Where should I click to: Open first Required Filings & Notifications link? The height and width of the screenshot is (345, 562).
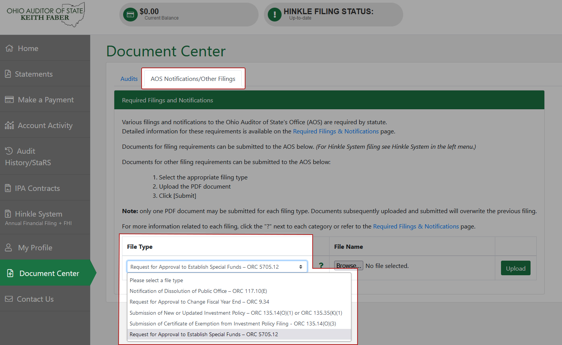[x=336, y=131]
